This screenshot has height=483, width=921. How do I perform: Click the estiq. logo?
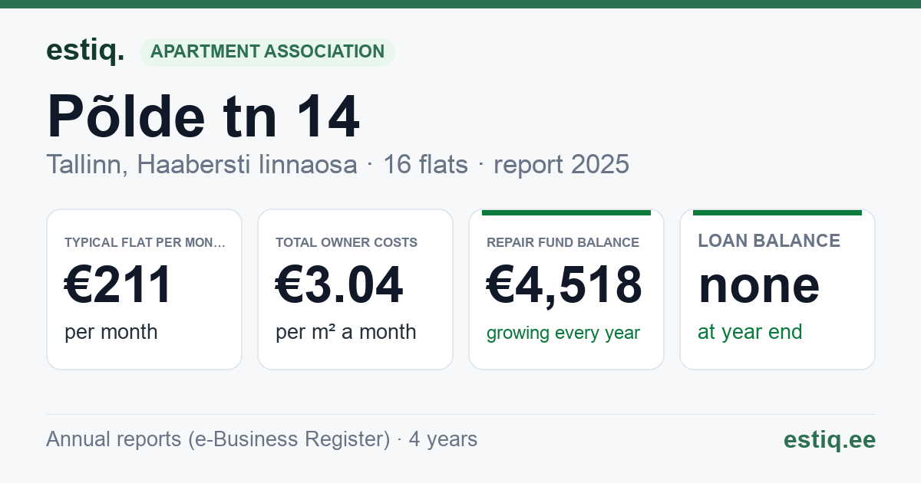pos(85,51)
